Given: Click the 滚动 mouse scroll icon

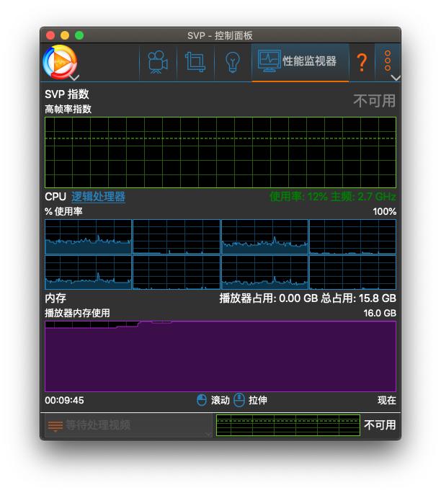Looking at the screenshot, I should (202, 400).
